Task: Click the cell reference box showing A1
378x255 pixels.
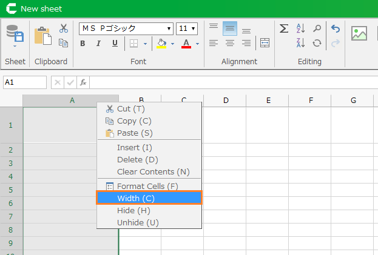Action: point(25,82)
